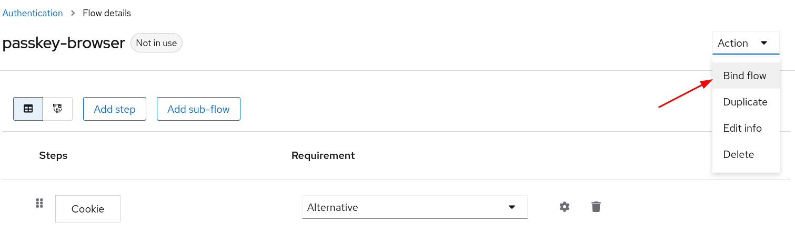Click the Flow details breadcrumb text
Screen dimensions: 795x234
107,13
